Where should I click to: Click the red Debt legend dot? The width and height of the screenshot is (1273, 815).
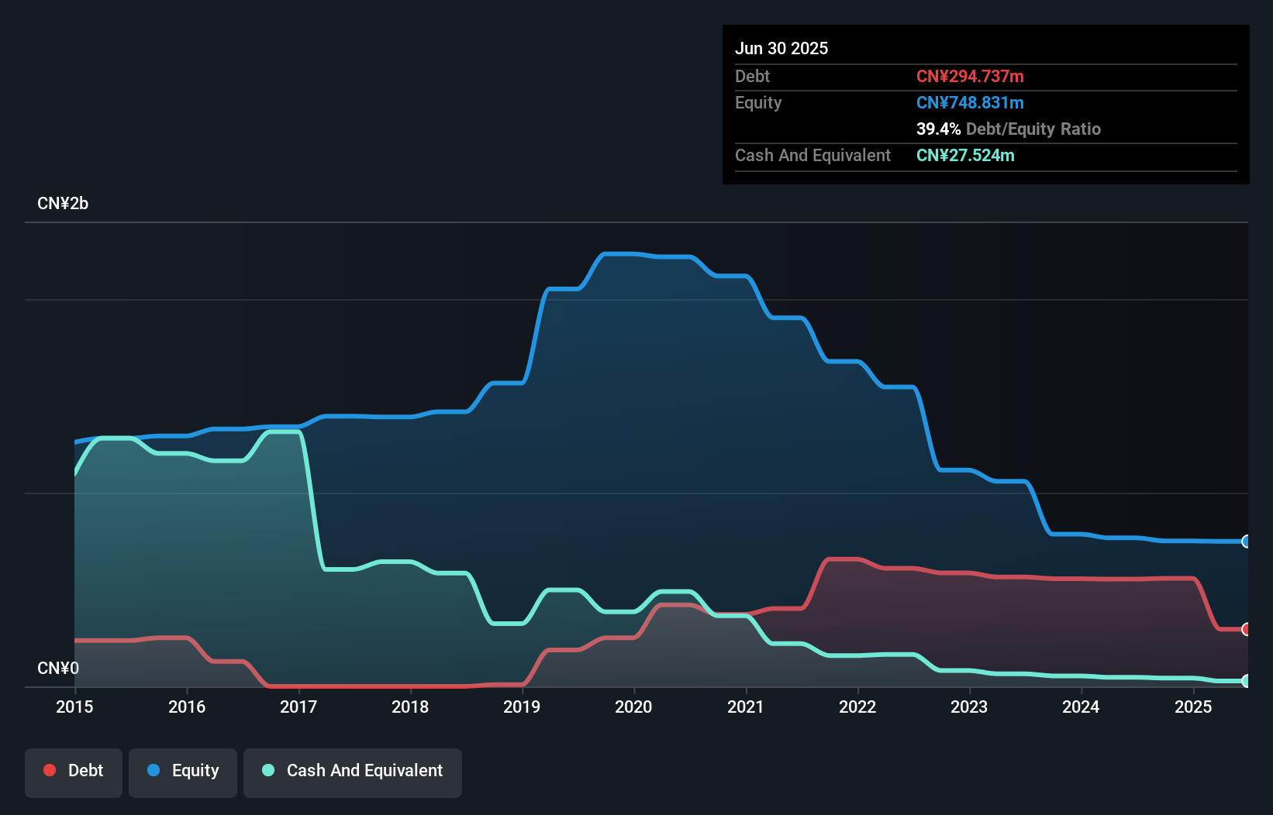point(49,770)
